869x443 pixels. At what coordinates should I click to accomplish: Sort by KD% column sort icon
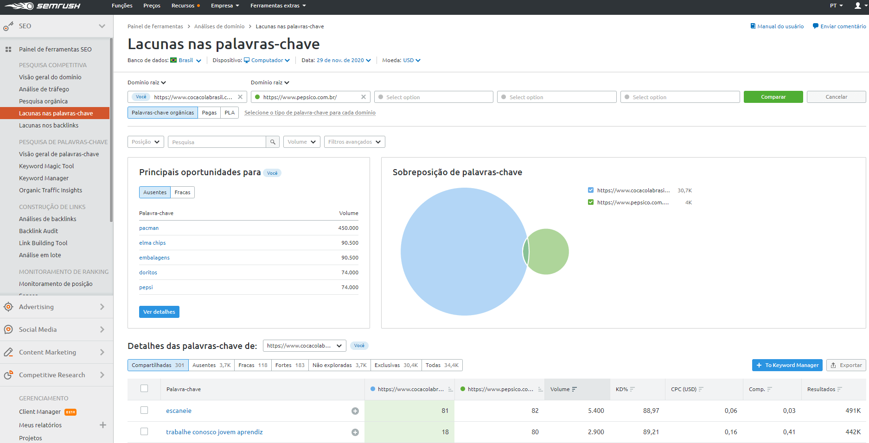[633, 389]
